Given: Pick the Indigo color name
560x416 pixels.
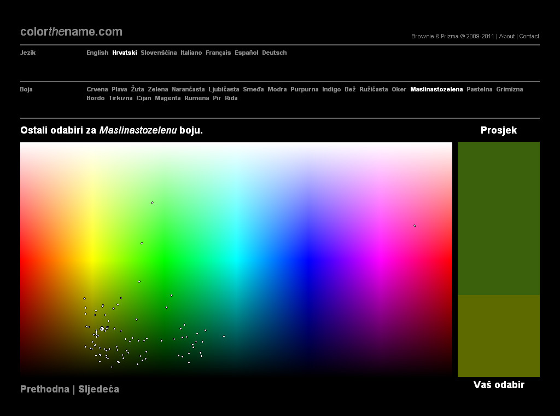Looking at the screenshot, I should click(x=331, y=90).
